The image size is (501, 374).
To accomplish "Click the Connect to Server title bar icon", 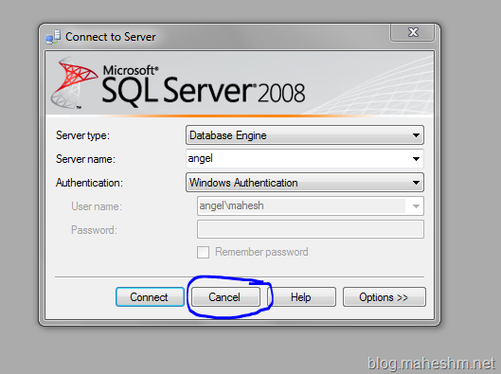I will pyautogui.click(x=53, y=37).
